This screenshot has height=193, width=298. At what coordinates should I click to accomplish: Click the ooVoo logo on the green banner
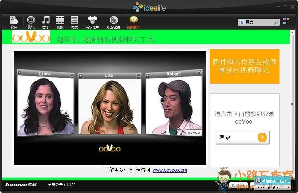point(31,38)
